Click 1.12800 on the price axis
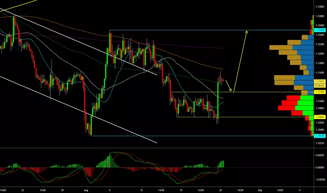Image resolution: width=327 pixels, height=193 pixels. pos(320,16)
